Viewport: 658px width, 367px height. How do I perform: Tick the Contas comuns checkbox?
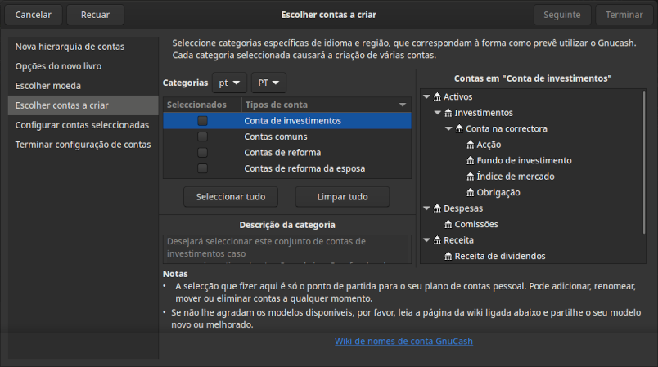coord(202,137)
